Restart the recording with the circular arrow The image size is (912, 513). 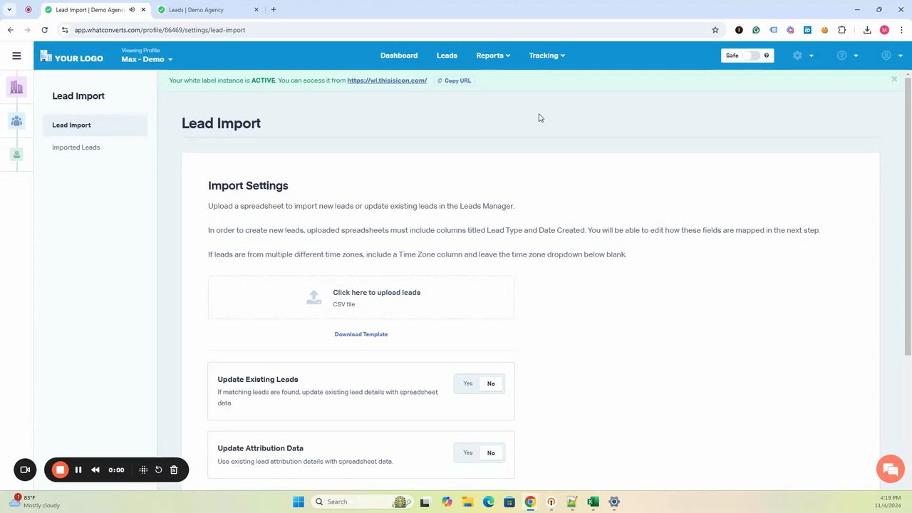pos(158,470)
